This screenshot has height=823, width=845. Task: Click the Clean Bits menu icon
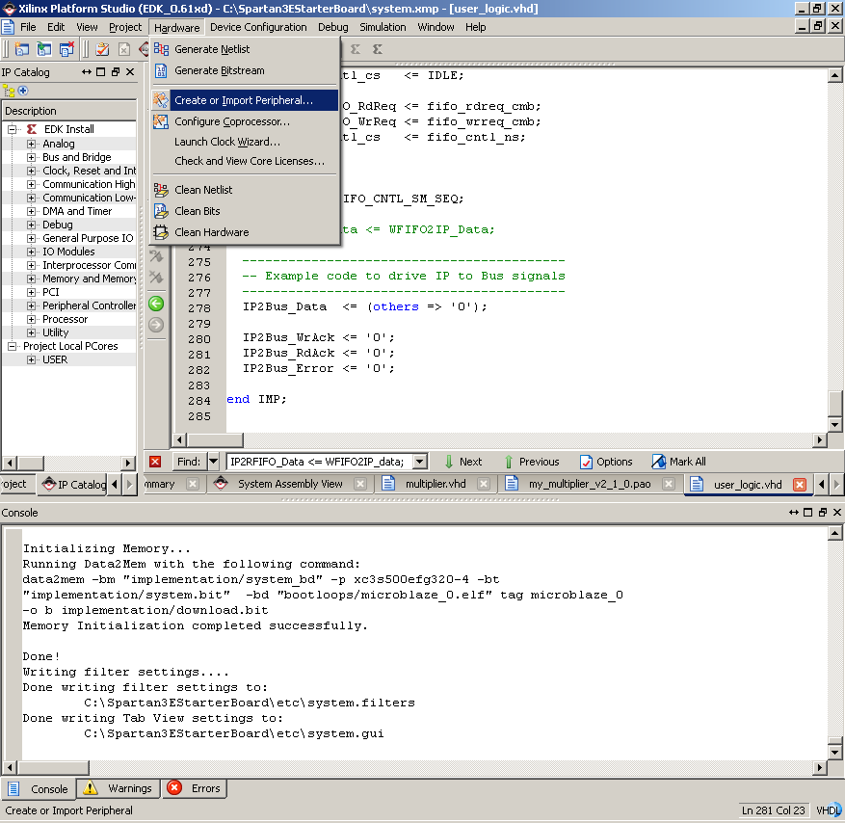161,211
